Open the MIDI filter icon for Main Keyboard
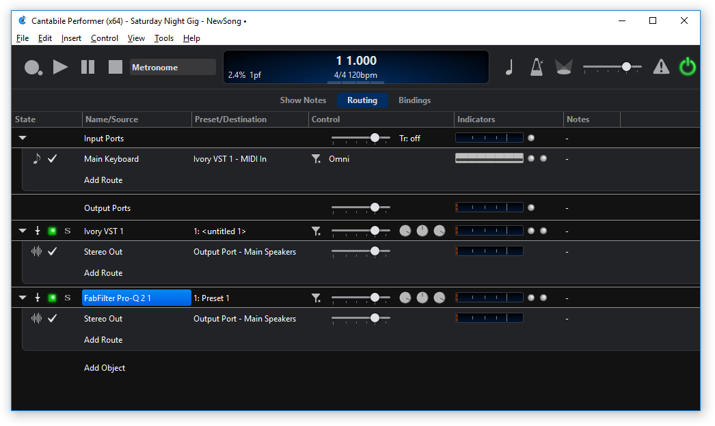Image resolution: width=715 pixels, height=426 pixels. (x=316, y=158)
